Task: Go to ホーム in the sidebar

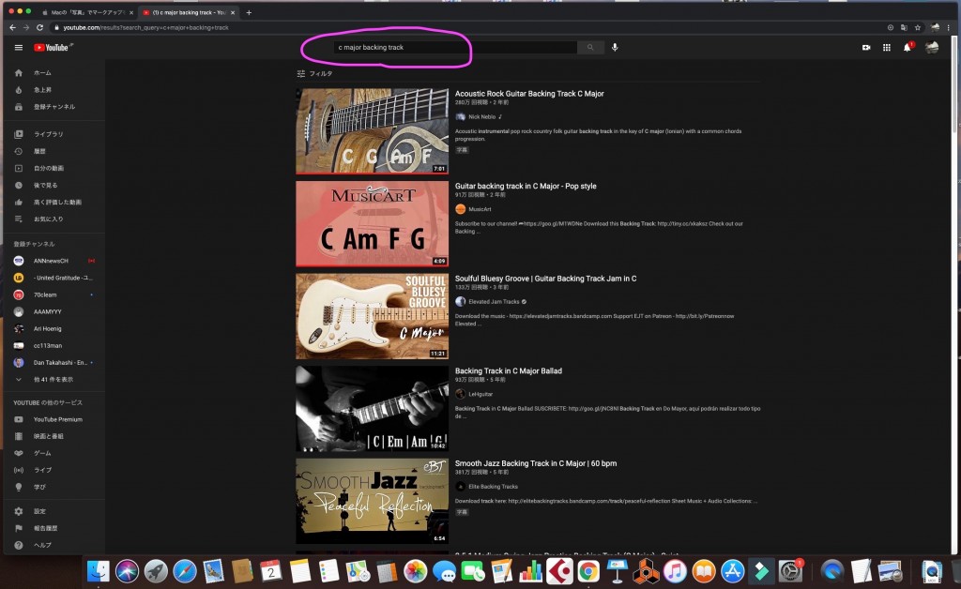Action: coord(42,72)
